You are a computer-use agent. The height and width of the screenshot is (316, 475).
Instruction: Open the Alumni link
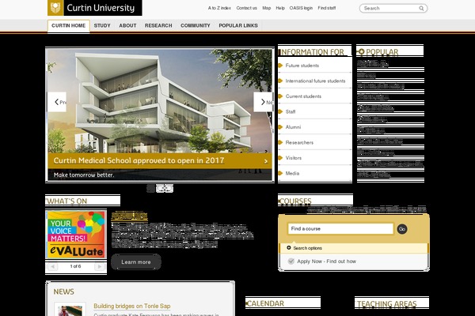pyautogui.click(x=293, y=127)
